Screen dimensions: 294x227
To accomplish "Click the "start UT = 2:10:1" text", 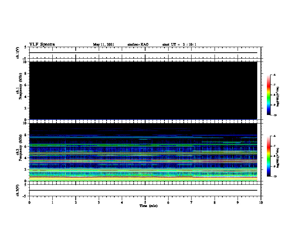I will (179, 45).
